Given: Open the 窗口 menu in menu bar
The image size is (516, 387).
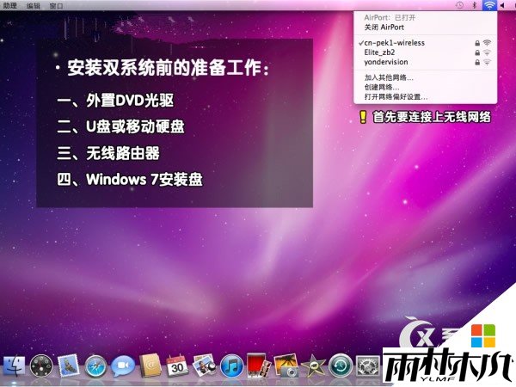Looking at the screenshot, I should (56, 6).
